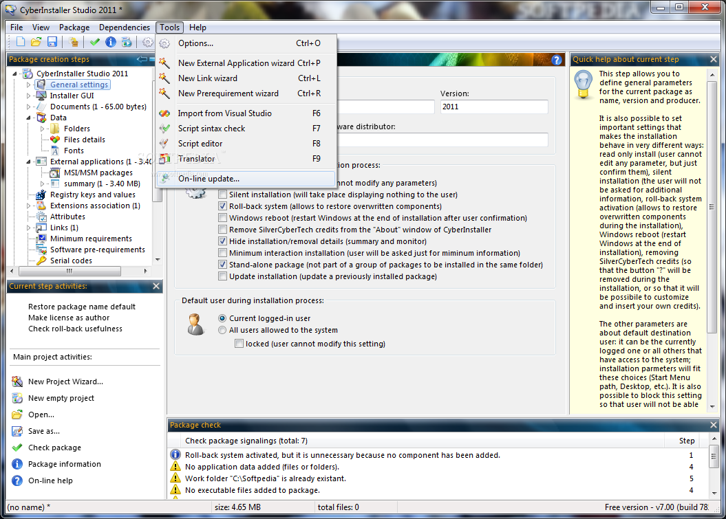Image resolution: width=726 pixels, height=519 pixels.
Task: Click the Fonts icon in the tree
Action: (x=55, y=151)
